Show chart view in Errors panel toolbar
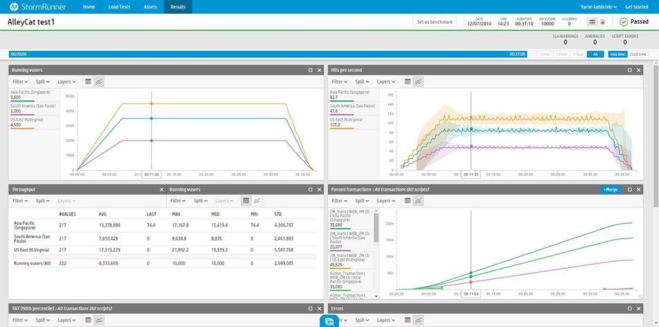The image size is (659, 327). 418,321
